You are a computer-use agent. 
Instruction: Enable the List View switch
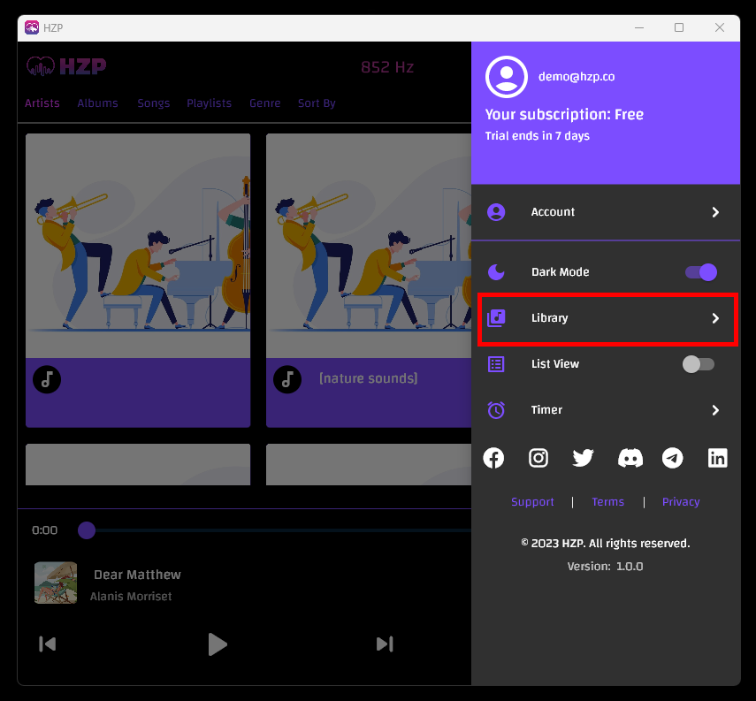click(699, 364)
